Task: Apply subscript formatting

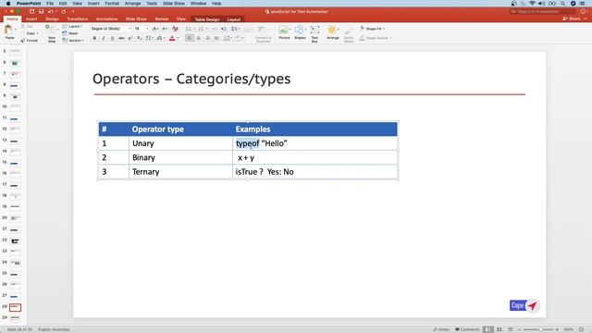Action: [139, 38]
